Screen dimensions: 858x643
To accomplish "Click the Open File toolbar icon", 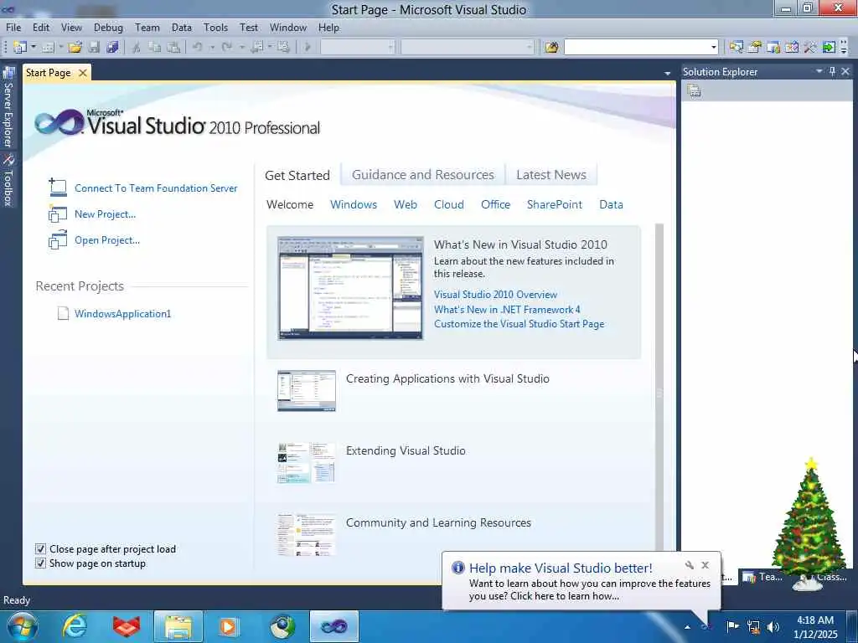I will tap(75, 48).
